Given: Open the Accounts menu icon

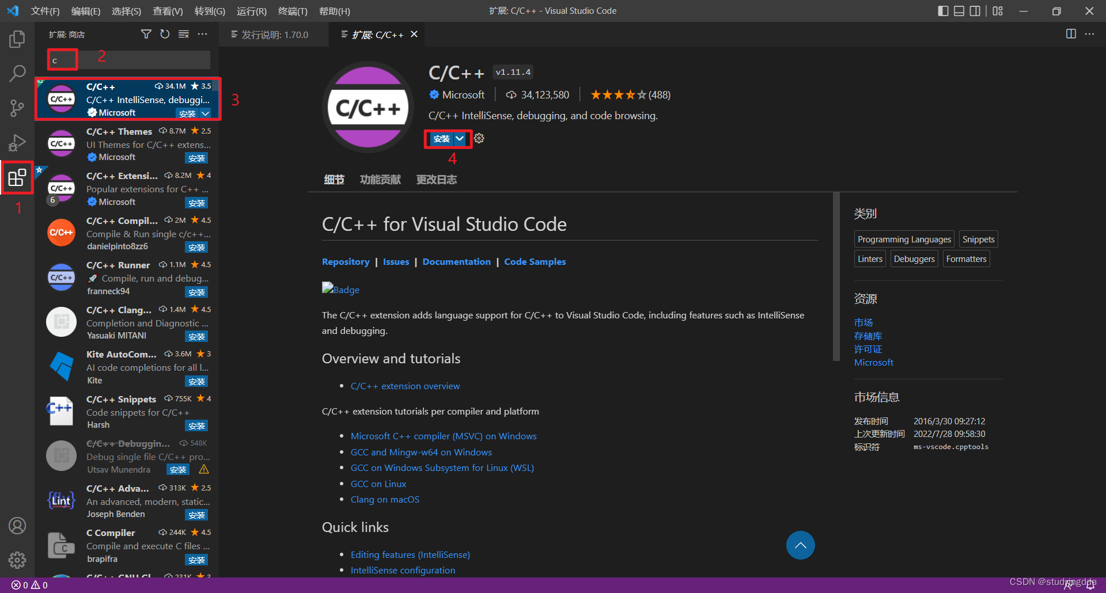Looking at the screenshot, I should click(x=17, y=526).
